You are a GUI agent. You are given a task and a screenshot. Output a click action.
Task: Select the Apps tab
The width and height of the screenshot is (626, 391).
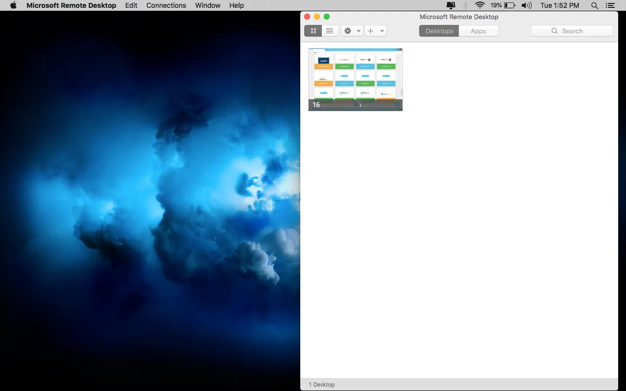tap(478, 31)
